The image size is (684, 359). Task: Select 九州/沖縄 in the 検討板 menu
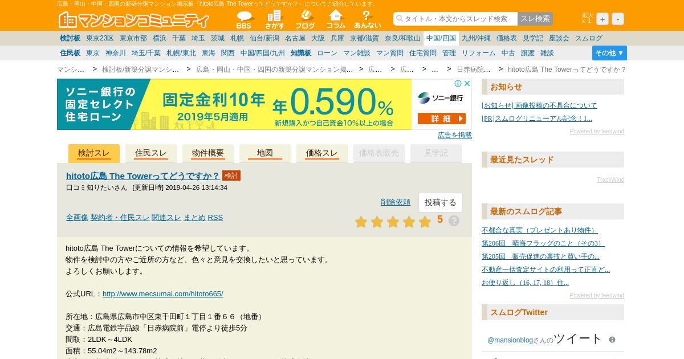point(476,38)
